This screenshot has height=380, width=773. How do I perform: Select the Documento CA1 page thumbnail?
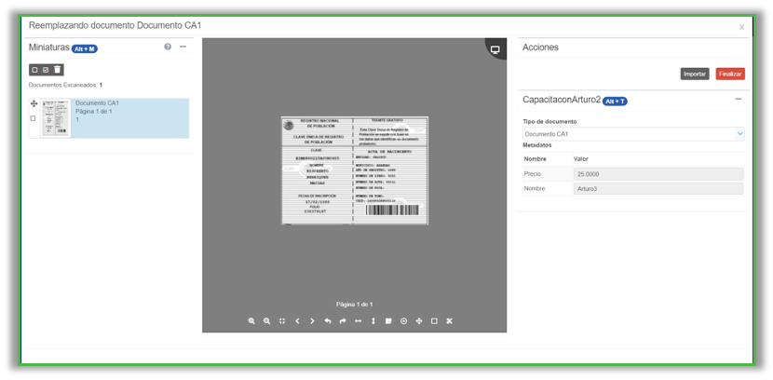55,118
